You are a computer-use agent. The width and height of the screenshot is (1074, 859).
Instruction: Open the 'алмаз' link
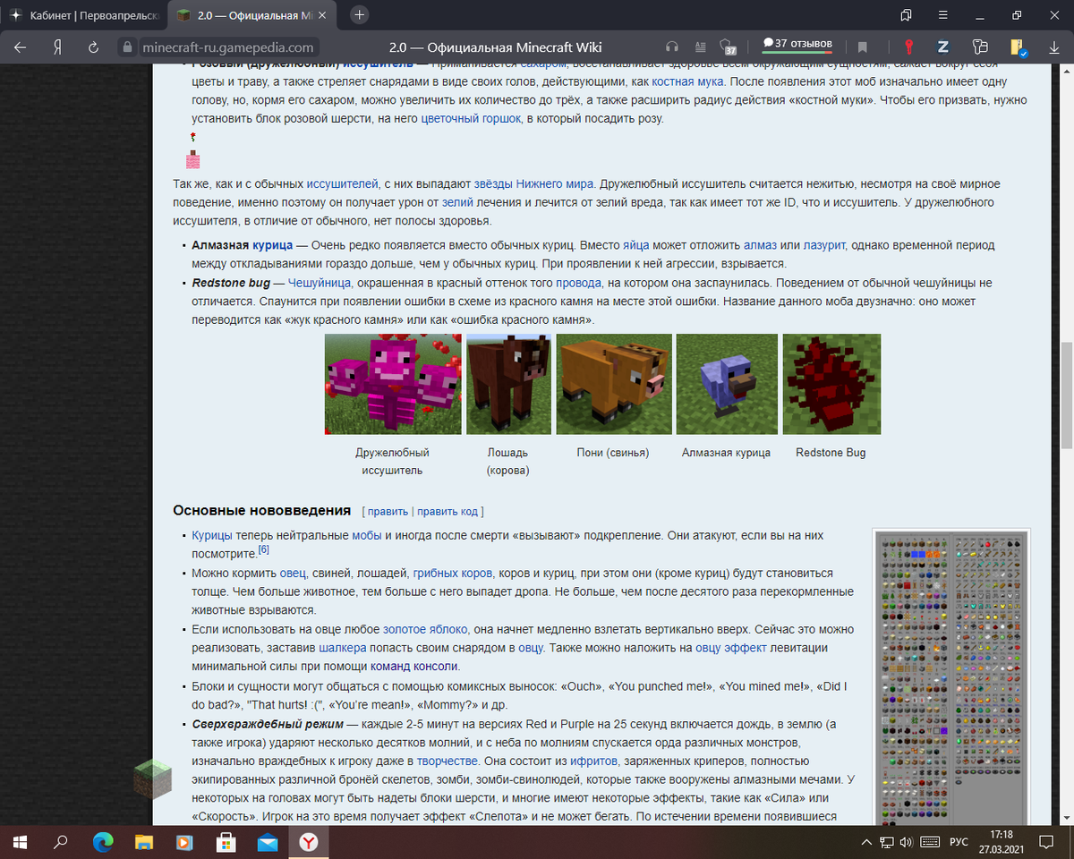pos(760,244)
